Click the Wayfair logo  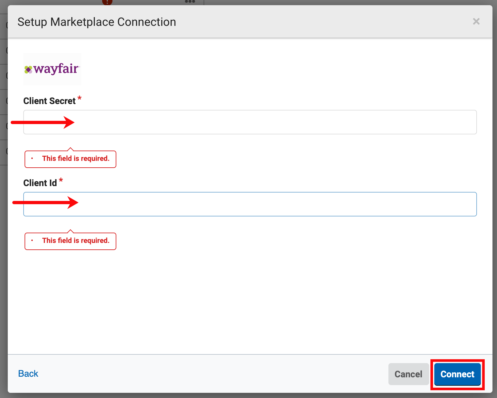coord(52,69)
